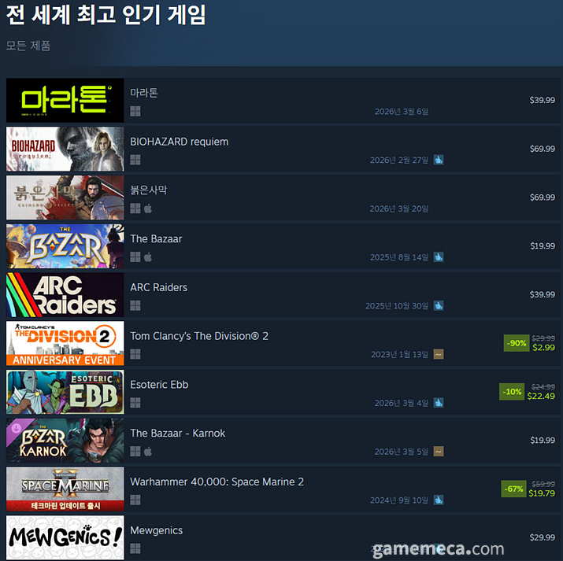Click the positive review thumbs-up icon for BIOHAZARD requiem
Viewport: 563px width, 561px height.
[439, 160]
